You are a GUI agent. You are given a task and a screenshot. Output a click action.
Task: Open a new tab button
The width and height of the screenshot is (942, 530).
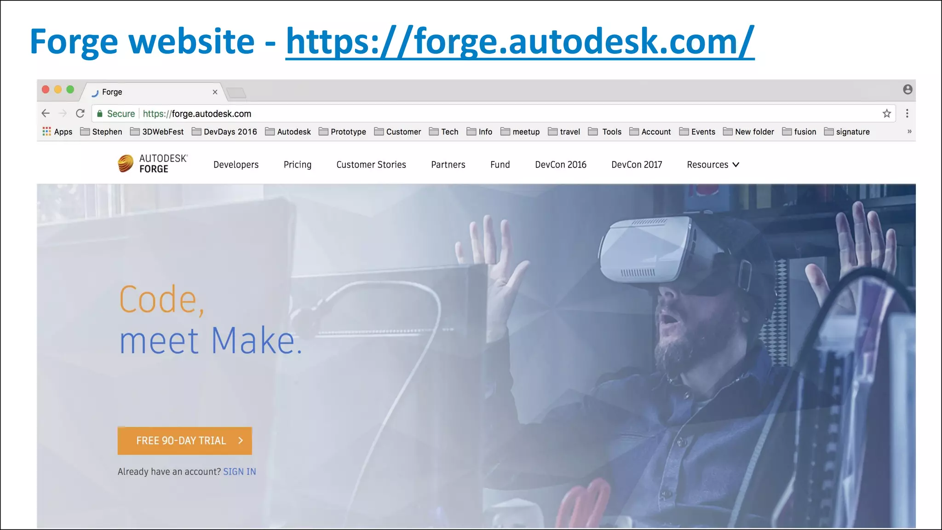237,93
